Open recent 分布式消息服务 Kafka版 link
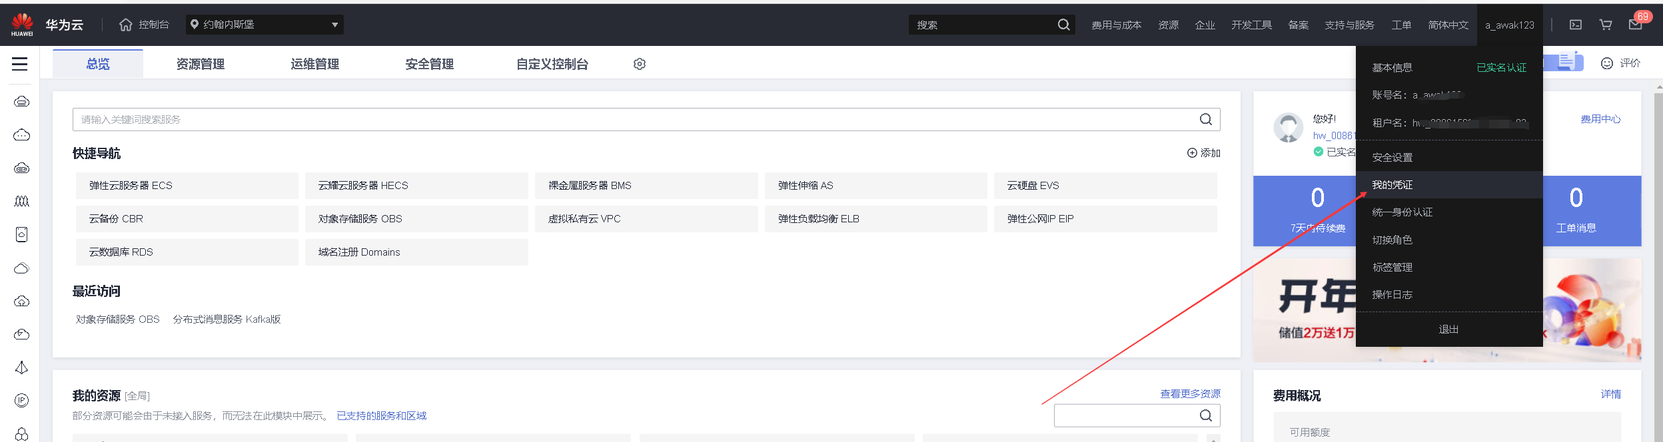This screenshot has height=442, width=1663. [227, 320]
